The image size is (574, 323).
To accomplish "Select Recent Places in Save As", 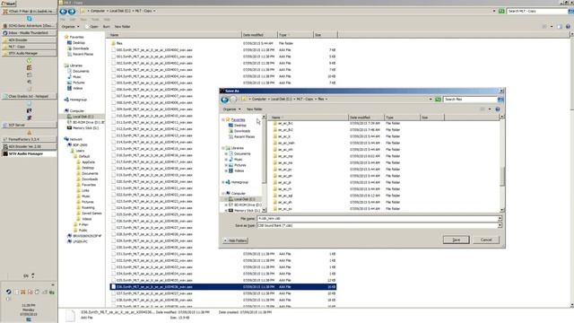I will click(x=244, y=136).
